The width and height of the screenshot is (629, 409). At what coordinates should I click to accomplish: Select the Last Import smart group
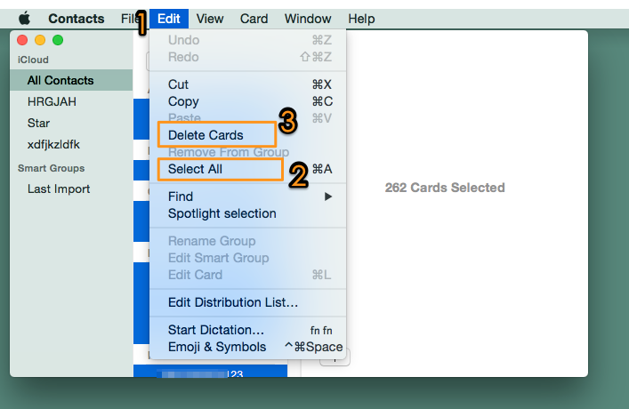tap(71, 188)
